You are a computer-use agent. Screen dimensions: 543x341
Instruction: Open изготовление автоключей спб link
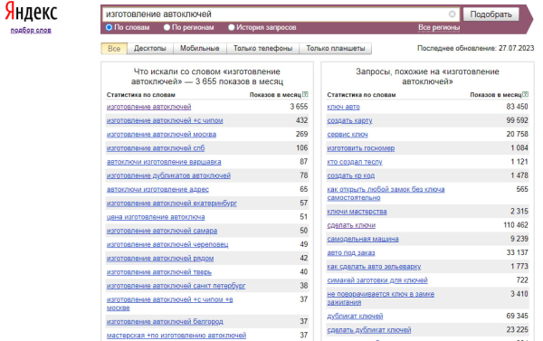[156, 148]
